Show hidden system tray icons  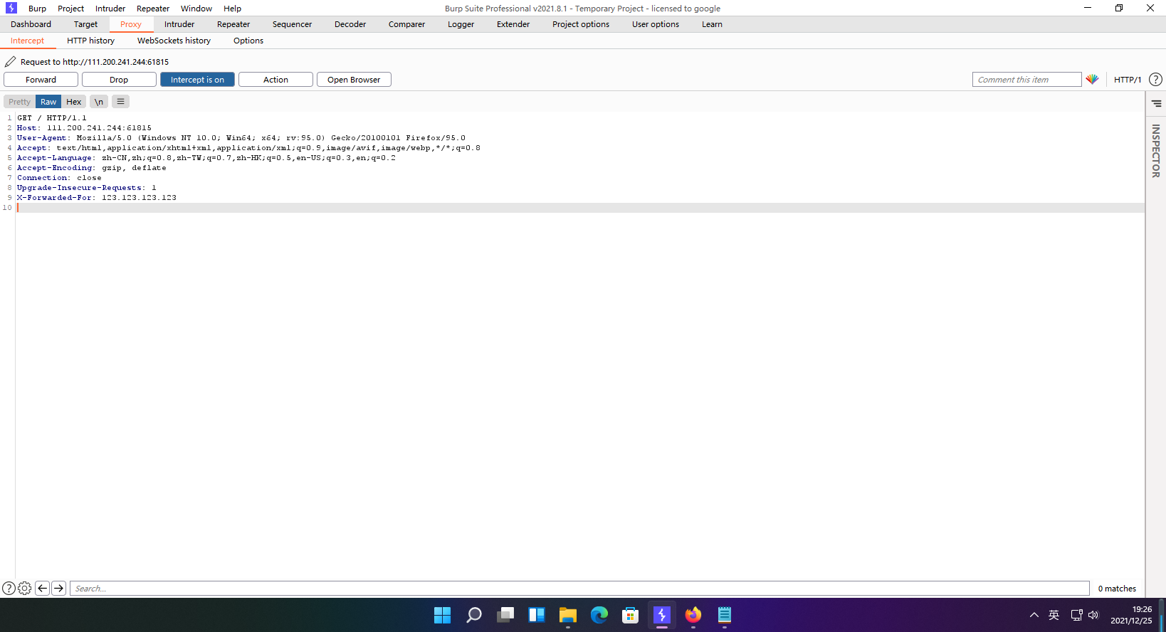[1034, 615]
